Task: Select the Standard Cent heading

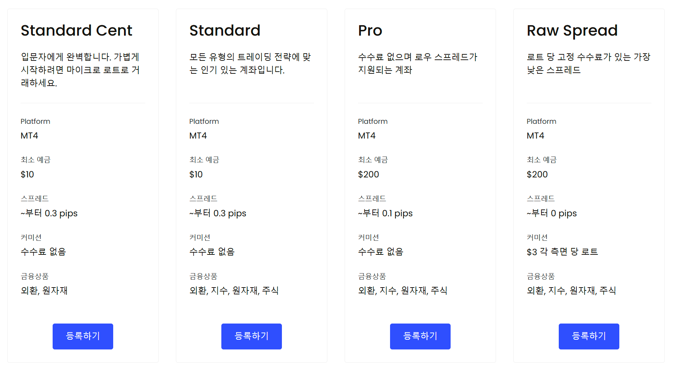Action: pyautogui.click(x=76, y=30)
